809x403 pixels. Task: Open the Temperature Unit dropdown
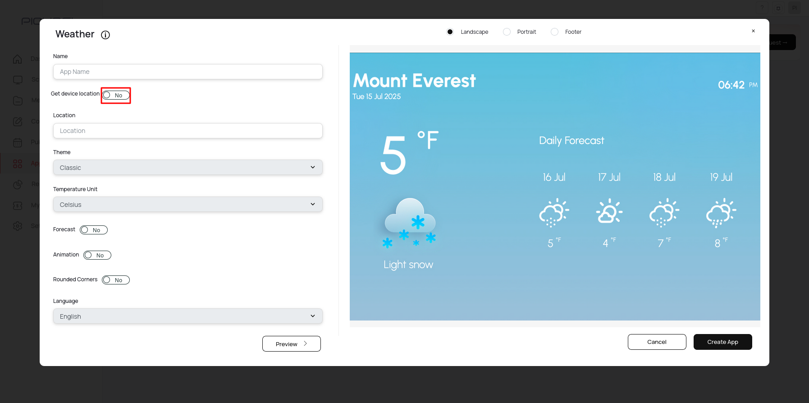point(187,204)
